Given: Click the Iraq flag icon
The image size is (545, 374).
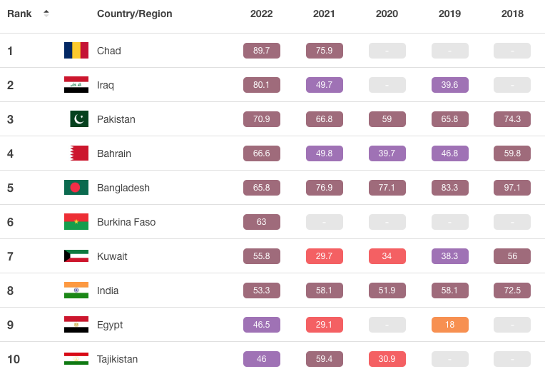Looking at the screenshot, I should [x=76, y=85].
